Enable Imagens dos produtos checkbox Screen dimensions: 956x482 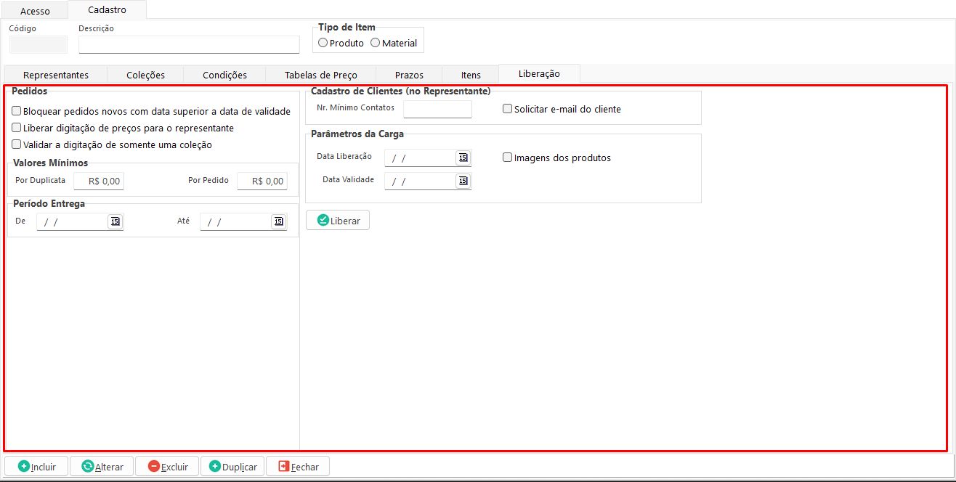(508, 158)
